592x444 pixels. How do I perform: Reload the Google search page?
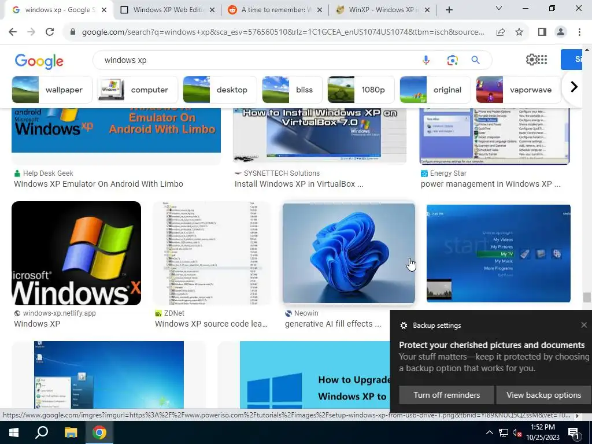point(50,32)
